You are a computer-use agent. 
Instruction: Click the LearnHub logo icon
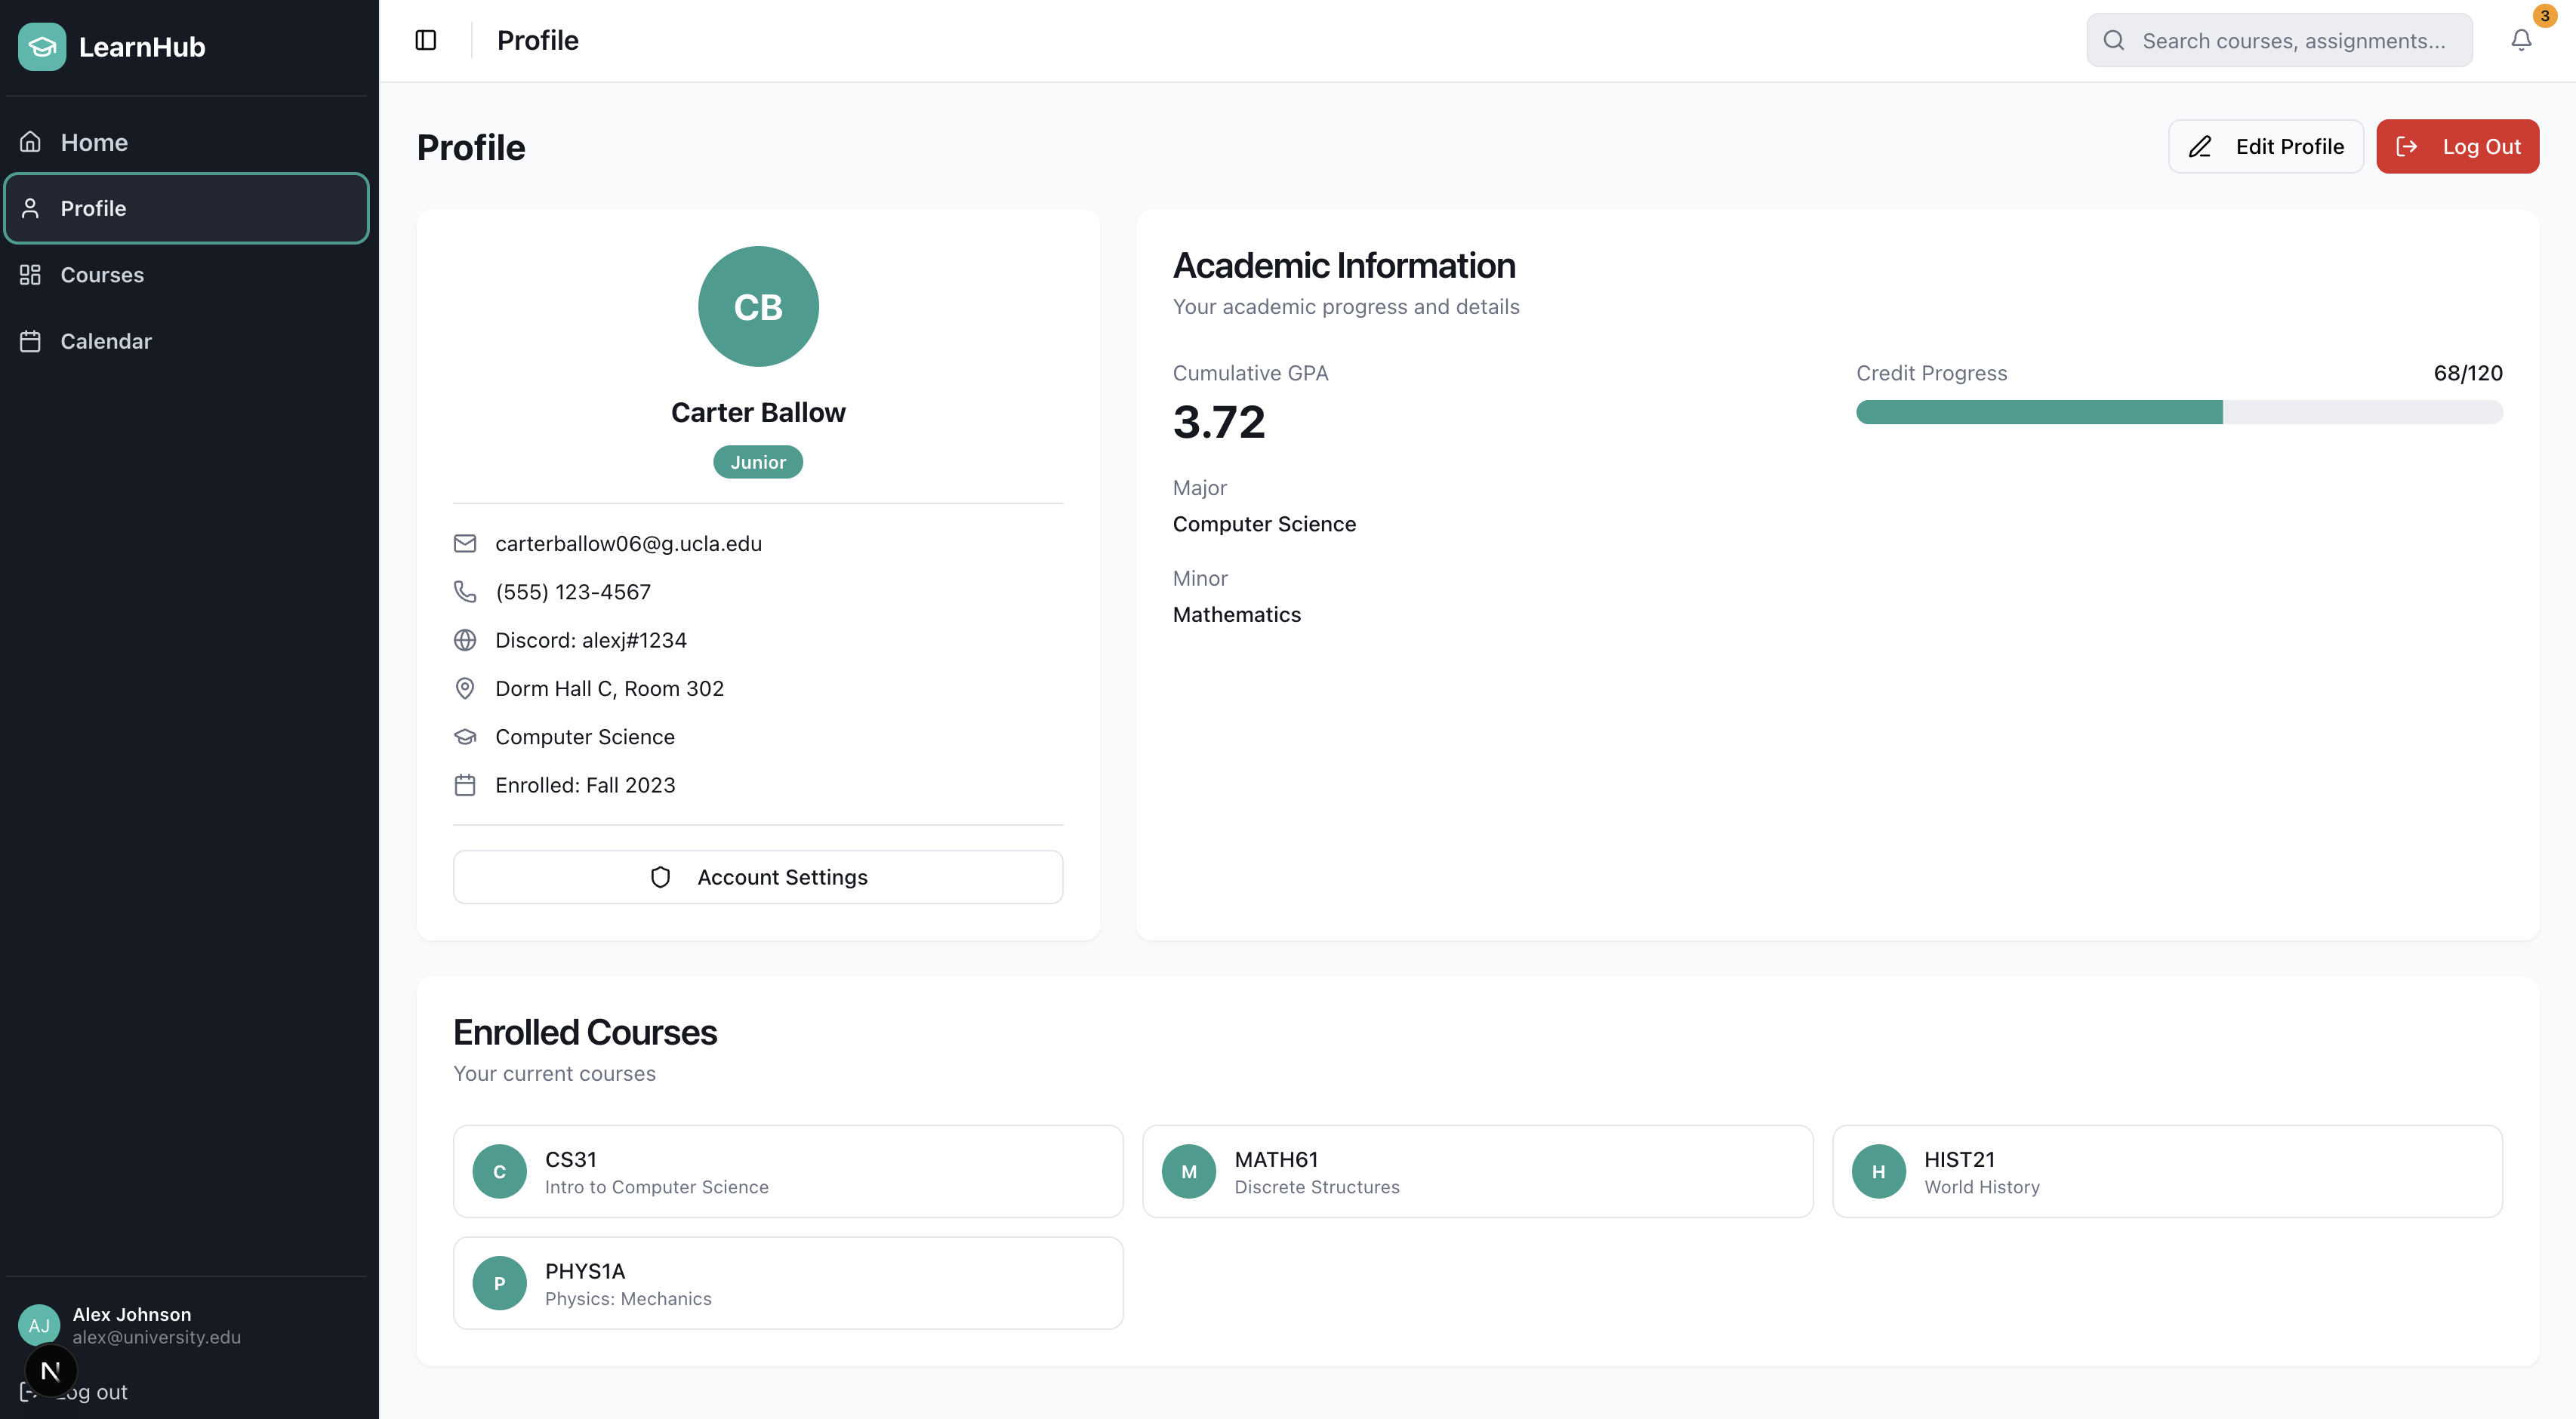[42, 47]
